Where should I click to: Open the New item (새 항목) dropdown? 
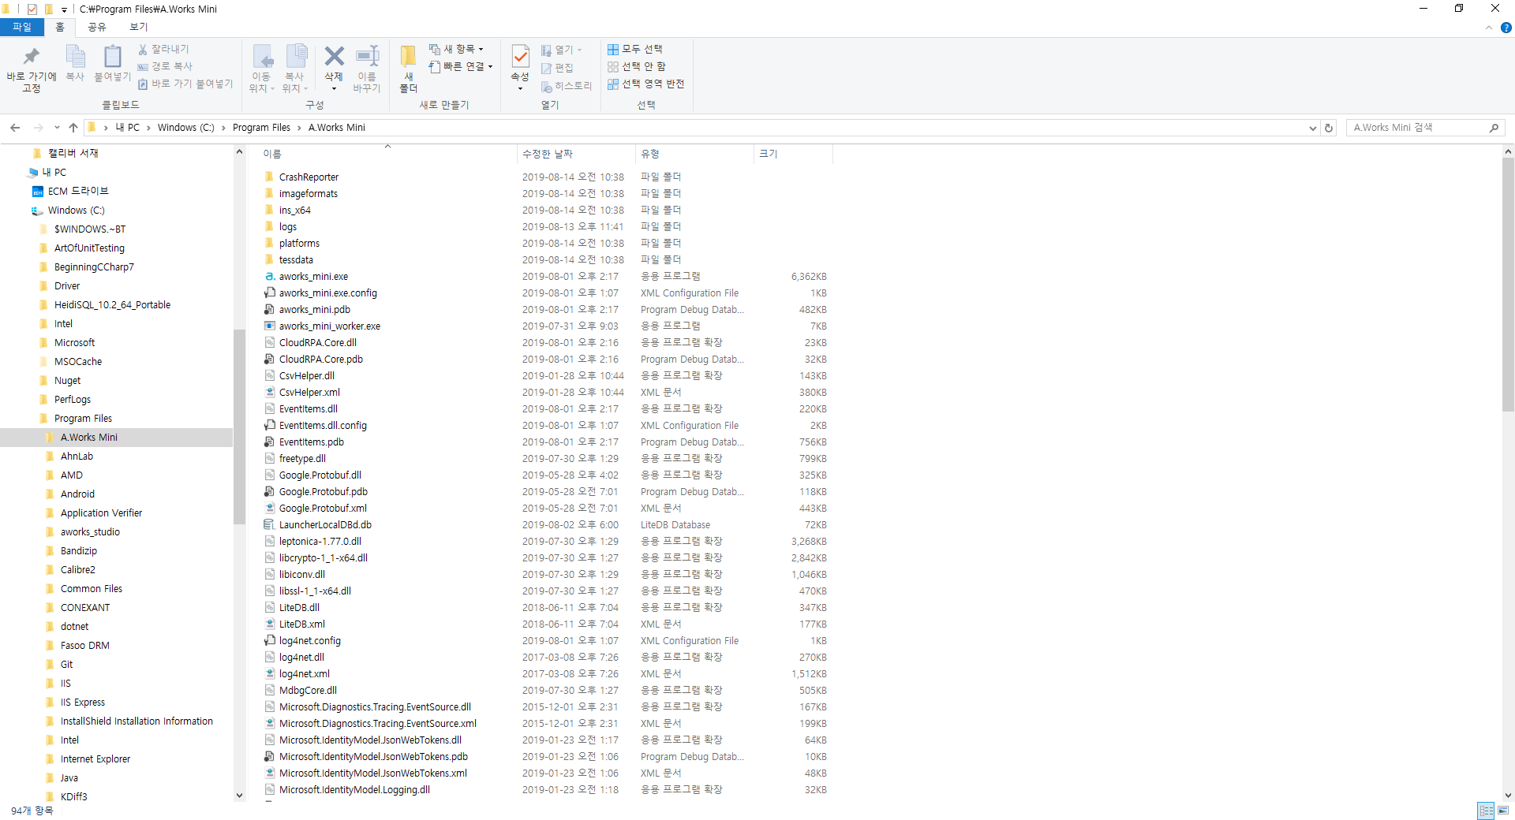[456, 49]
